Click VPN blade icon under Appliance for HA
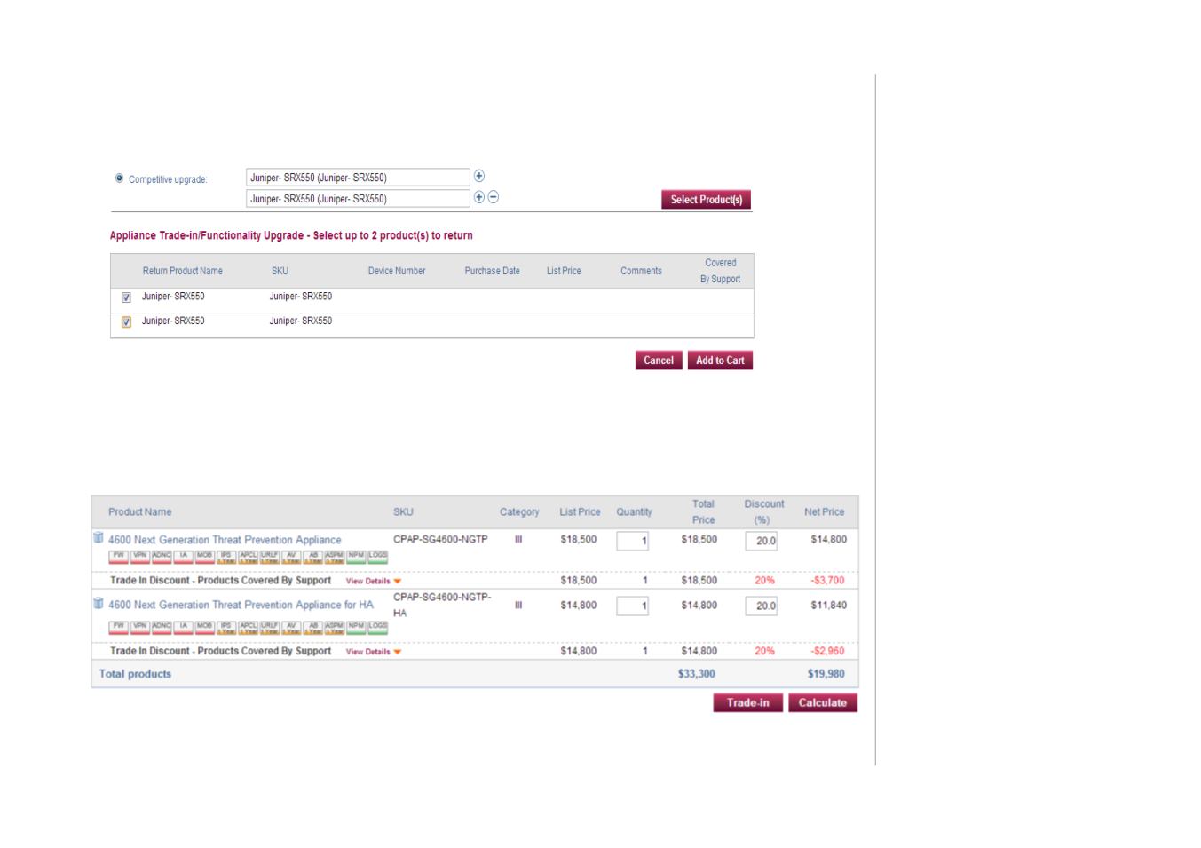The width and height of the screenshot is (1201, 848). (x=140, y=627)
